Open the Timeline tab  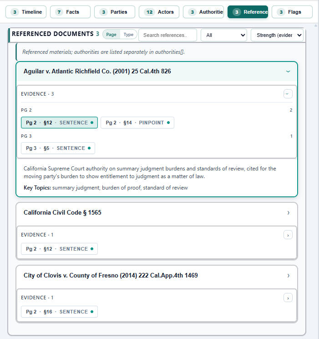(26, 12)
